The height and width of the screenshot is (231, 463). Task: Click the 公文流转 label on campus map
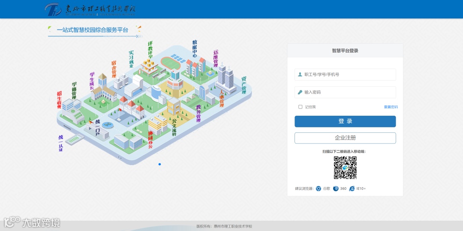pyautogui.click(x=174, y=127)
